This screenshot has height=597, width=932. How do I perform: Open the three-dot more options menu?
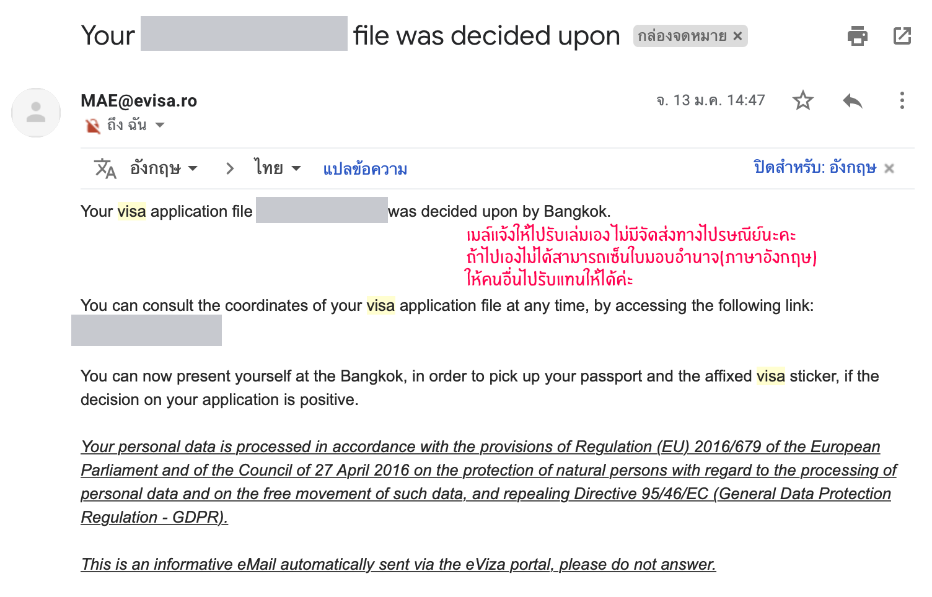(x=902, y=100)
